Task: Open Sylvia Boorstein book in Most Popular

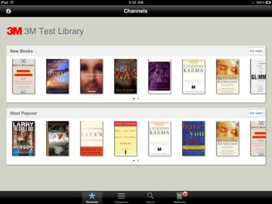Action: click(x=258, y=138)
